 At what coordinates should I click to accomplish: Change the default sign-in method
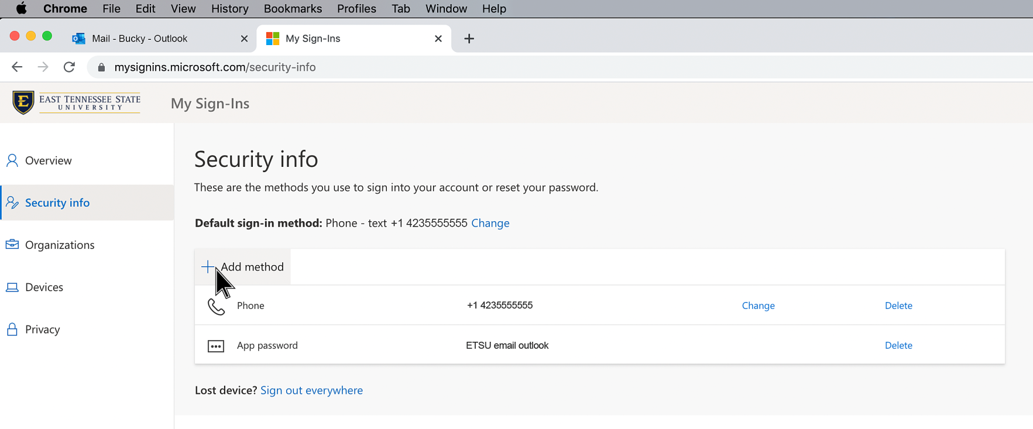pyautogui.click(x=490, y=223)
